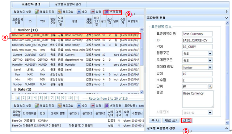This screenshot has width=232, height=134.
Task: Open the 담당구분 dropdown
Action: pyautogui.click(x=210, y=53)
